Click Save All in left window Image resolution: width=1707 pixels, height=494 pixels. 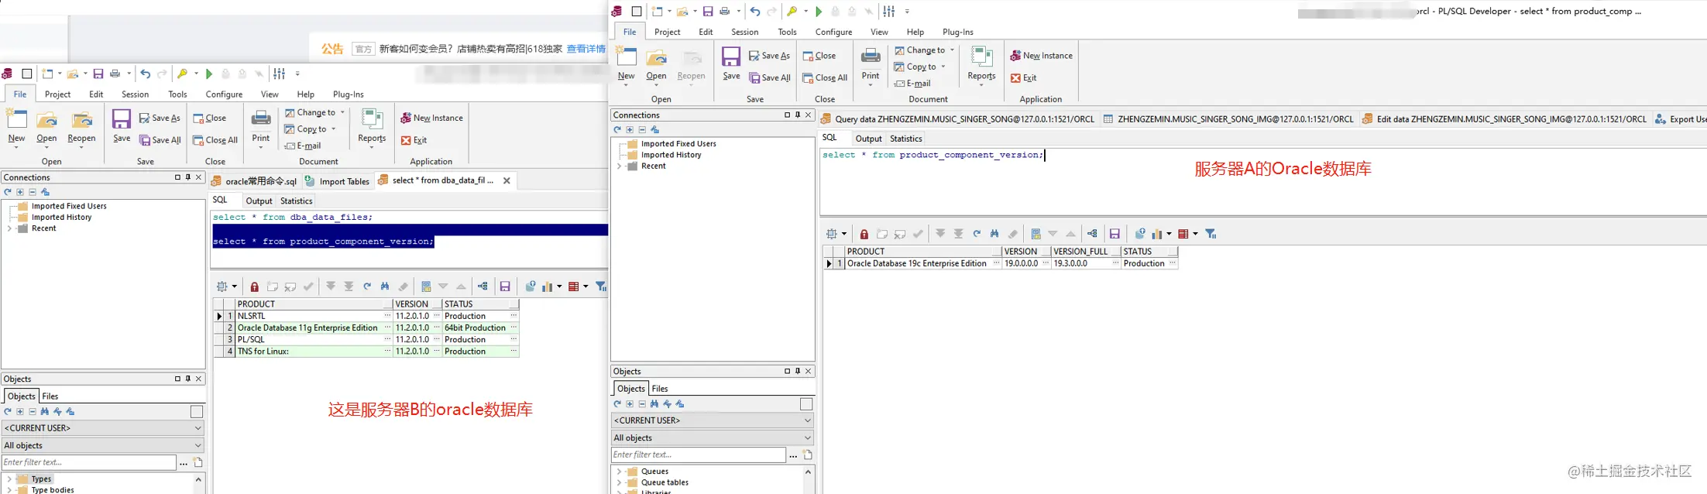click(160, 140)
